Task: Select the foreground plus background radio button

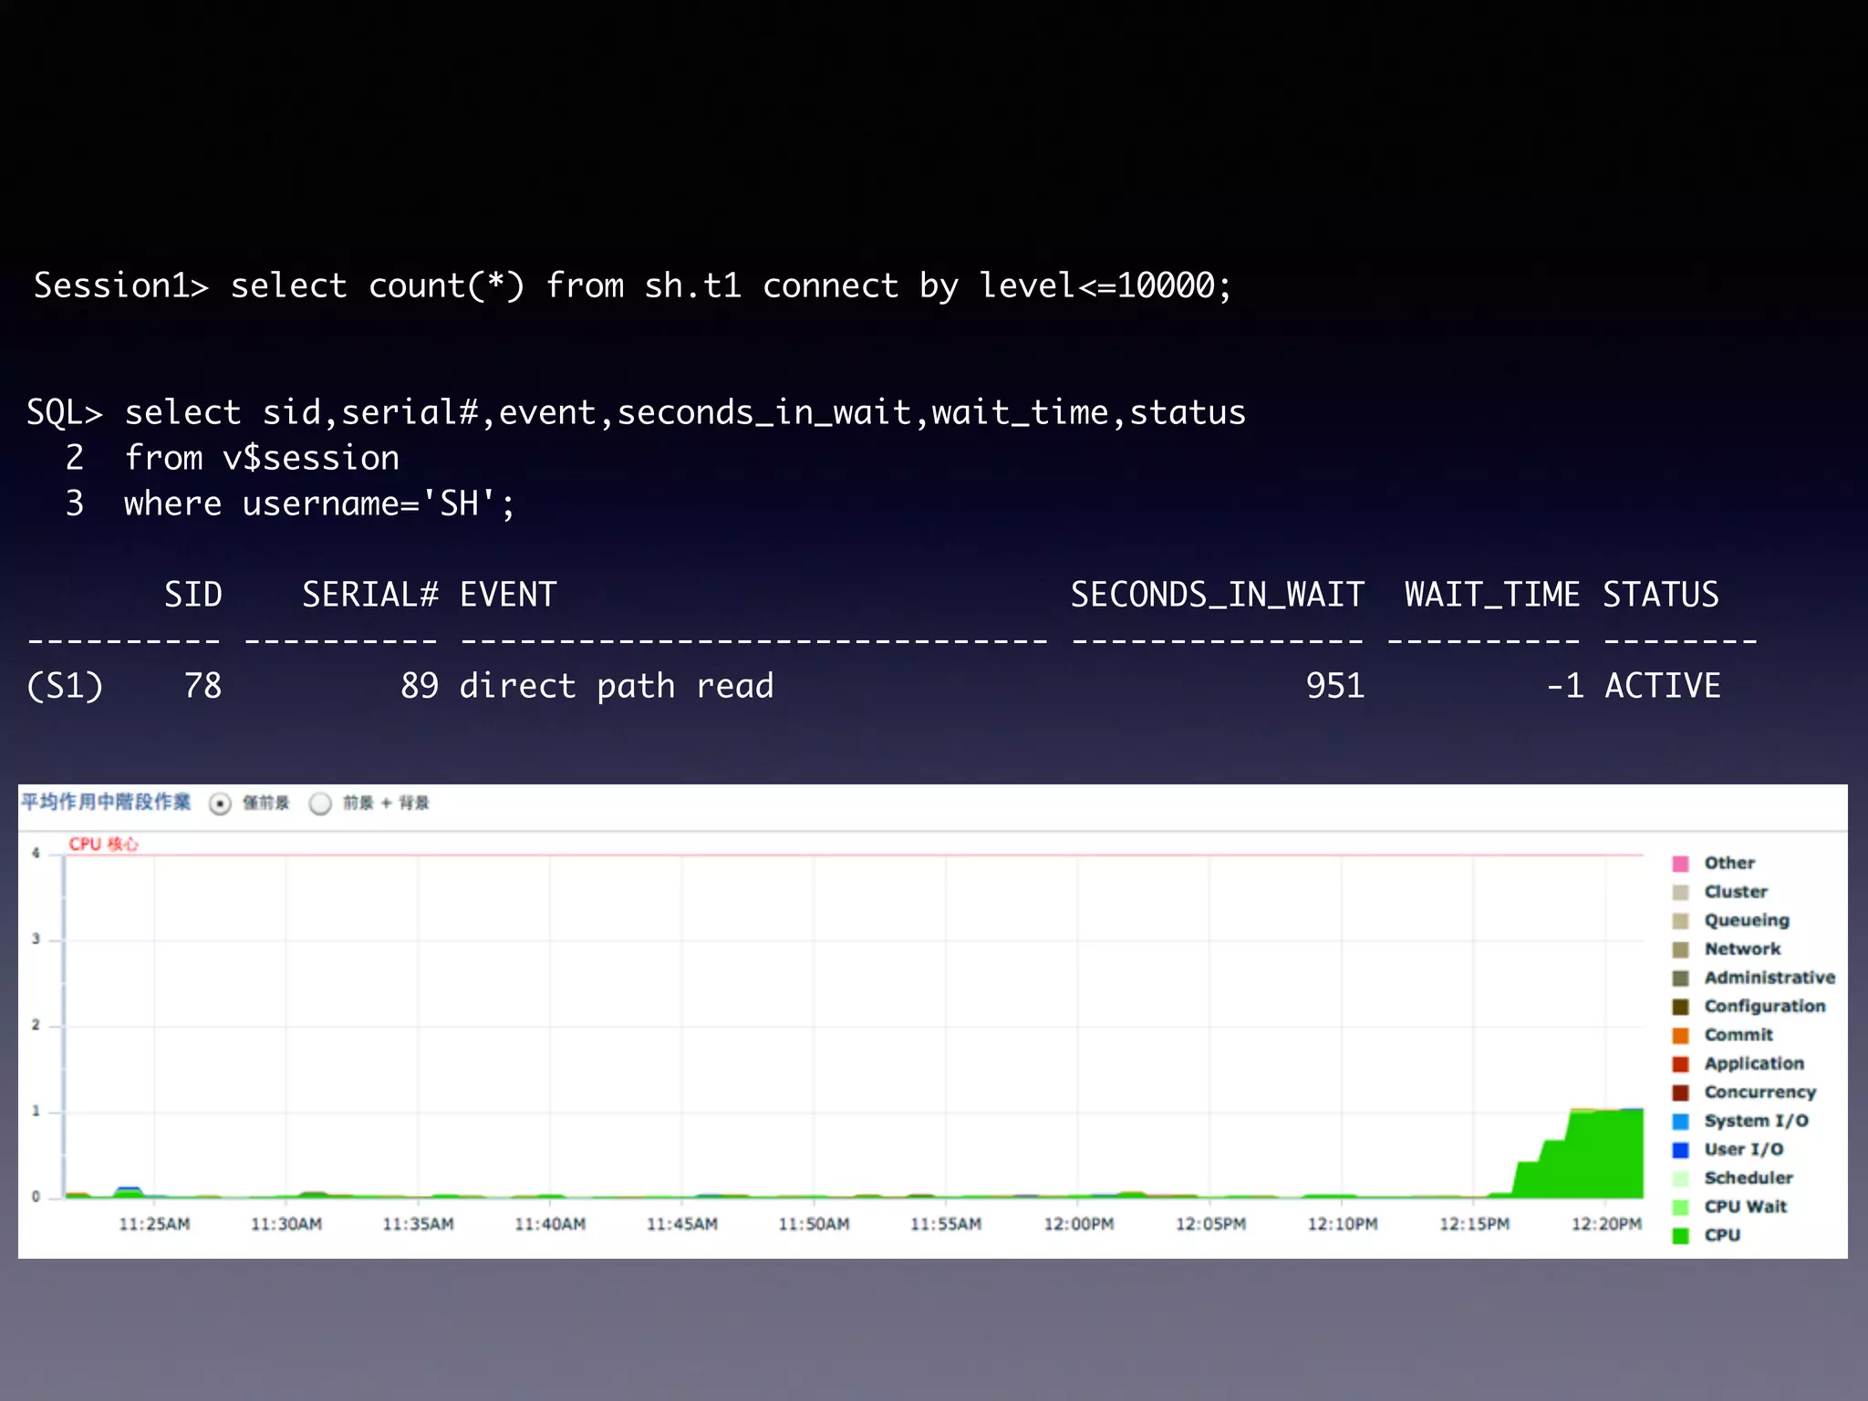Action: point(320,804)
